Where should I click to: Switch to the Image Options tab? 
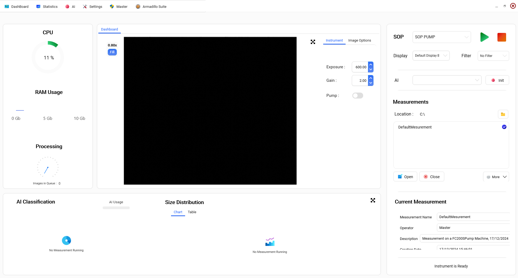click(x=359, y=40)
